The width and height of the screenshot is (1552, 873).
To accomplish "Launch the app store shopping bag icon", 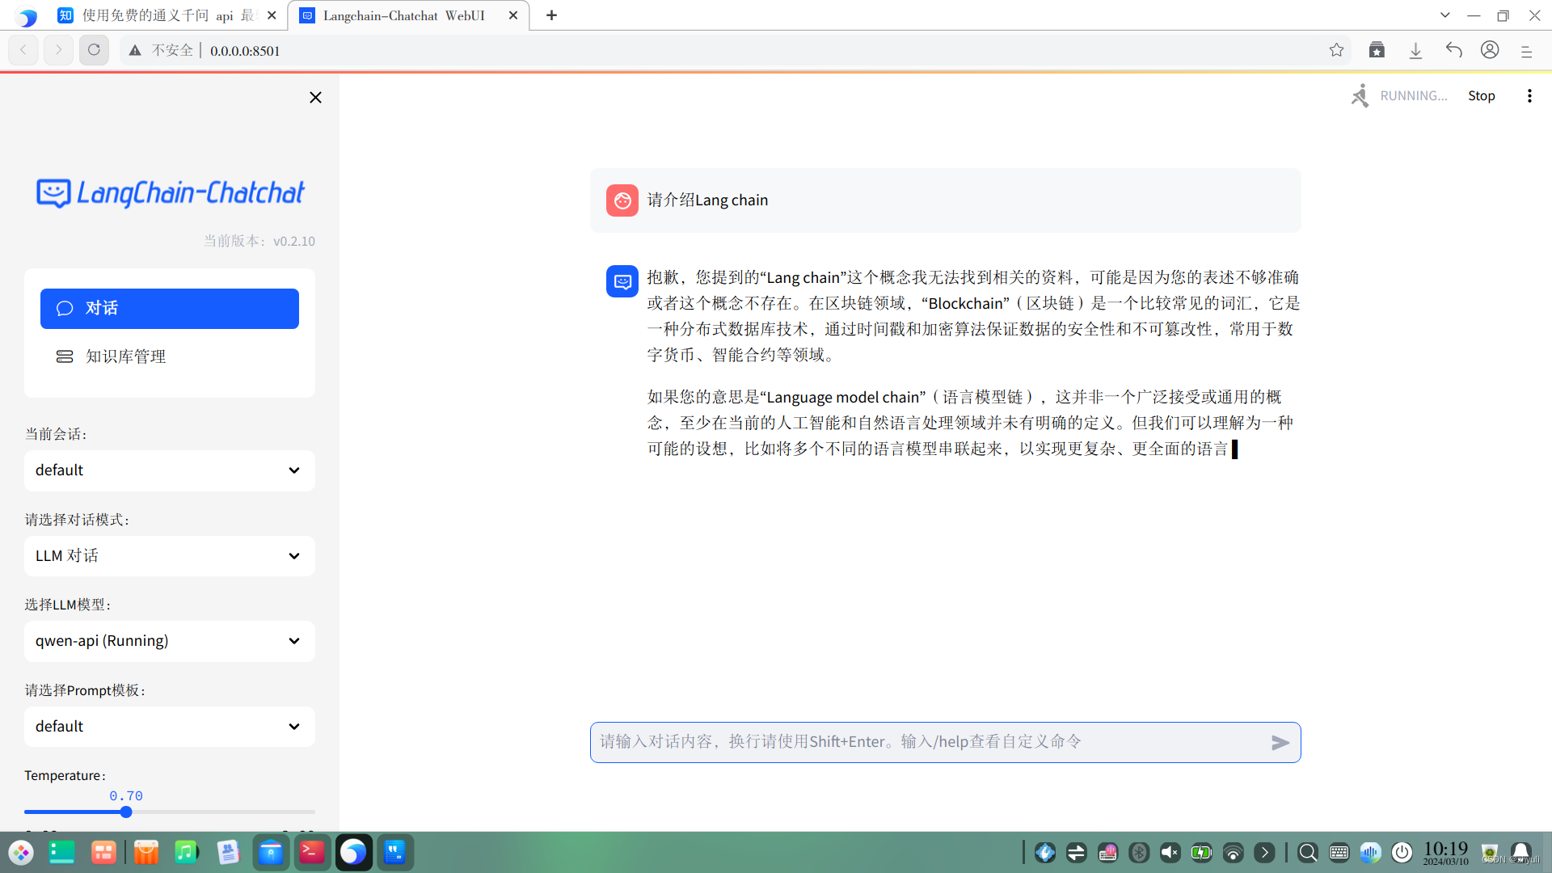I will [x=146, y=853].
